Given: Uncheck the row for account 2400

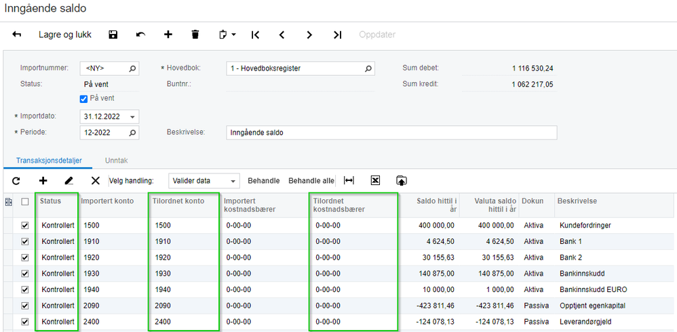Looking at the screenshot, I should pyautogui.click(x=25, y=322).
